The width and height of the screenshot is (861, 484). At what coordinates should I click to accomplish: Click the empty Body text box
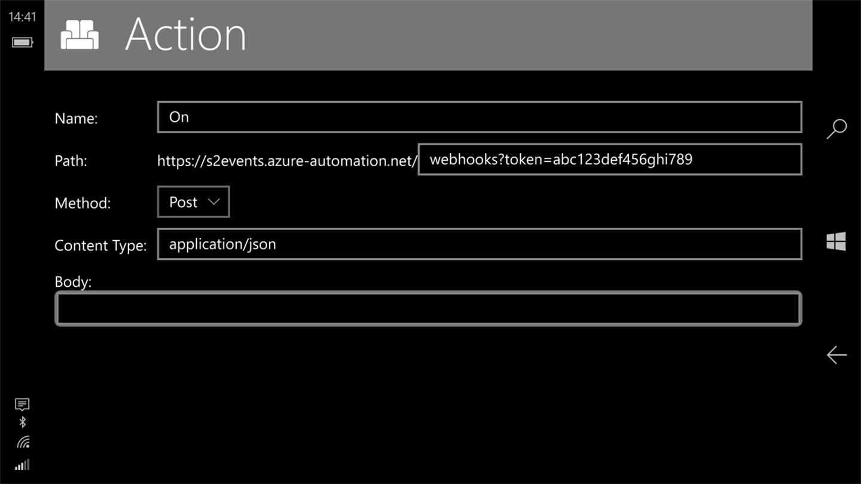(x=428, y=308)
